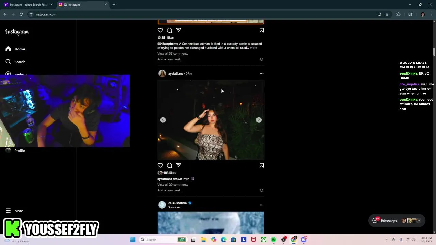Open browser profile avatar menu

[423, 14]
